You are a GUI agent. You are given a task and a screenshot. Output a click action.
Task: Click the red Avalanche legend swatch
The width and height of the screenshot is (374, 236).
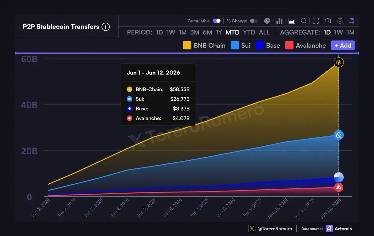[x=289, y=45]
